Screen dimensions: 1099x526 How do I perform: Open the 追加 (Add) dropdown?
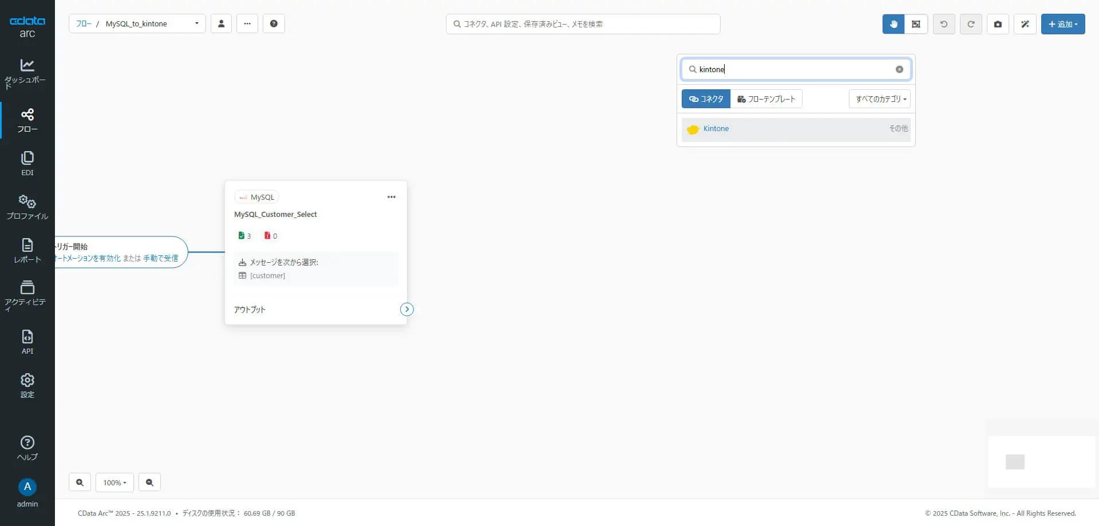(x=1063, y=24)
